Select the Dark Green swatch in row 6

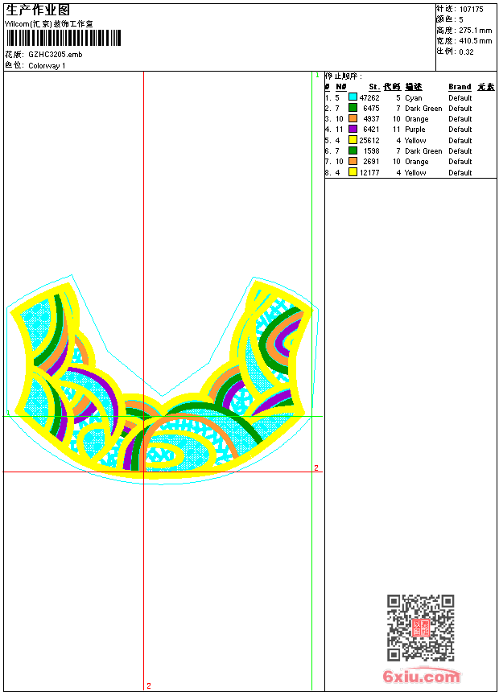pos(353,150)
